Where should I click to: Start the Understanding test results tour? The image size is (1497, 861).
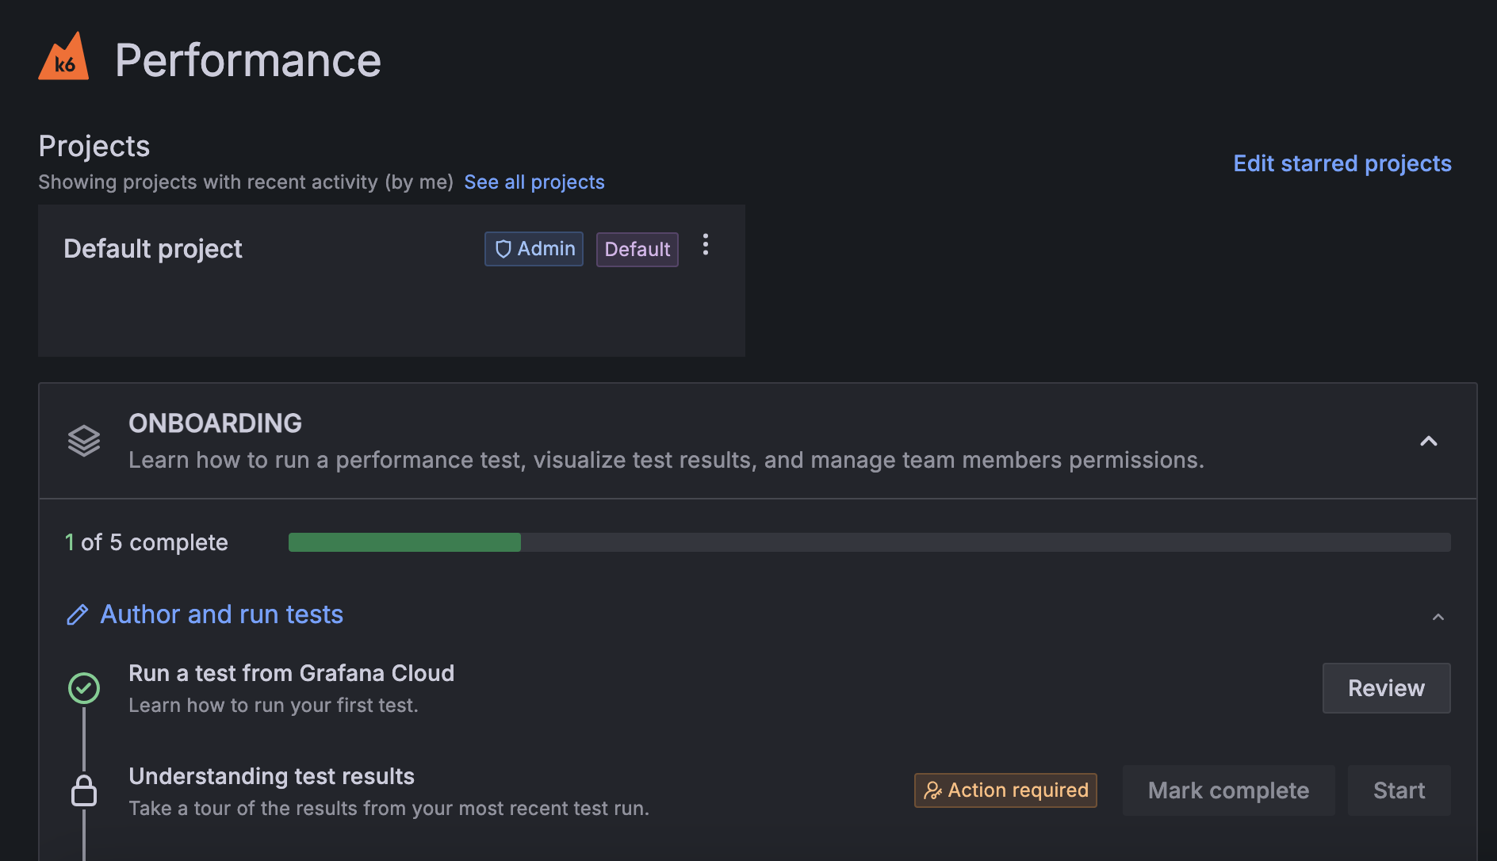(x=1399, y=790)
